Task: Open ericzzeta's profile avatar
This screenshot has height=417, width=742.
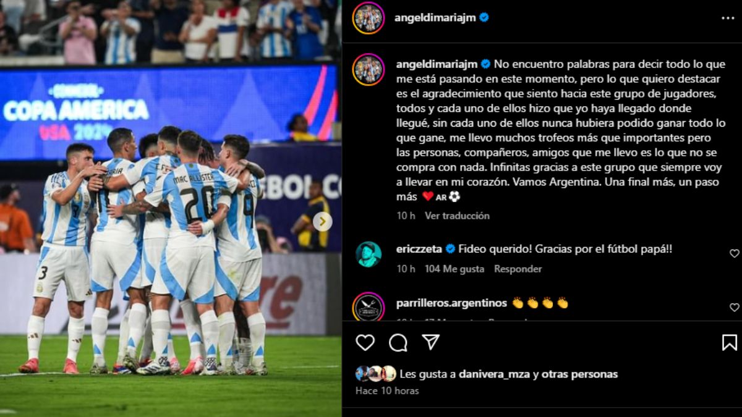Action: point(369,254)
